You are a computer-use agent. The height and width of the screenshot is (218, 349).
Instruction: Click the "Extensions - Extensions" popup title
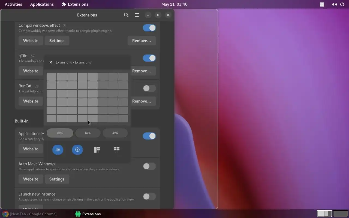point(73,62)
